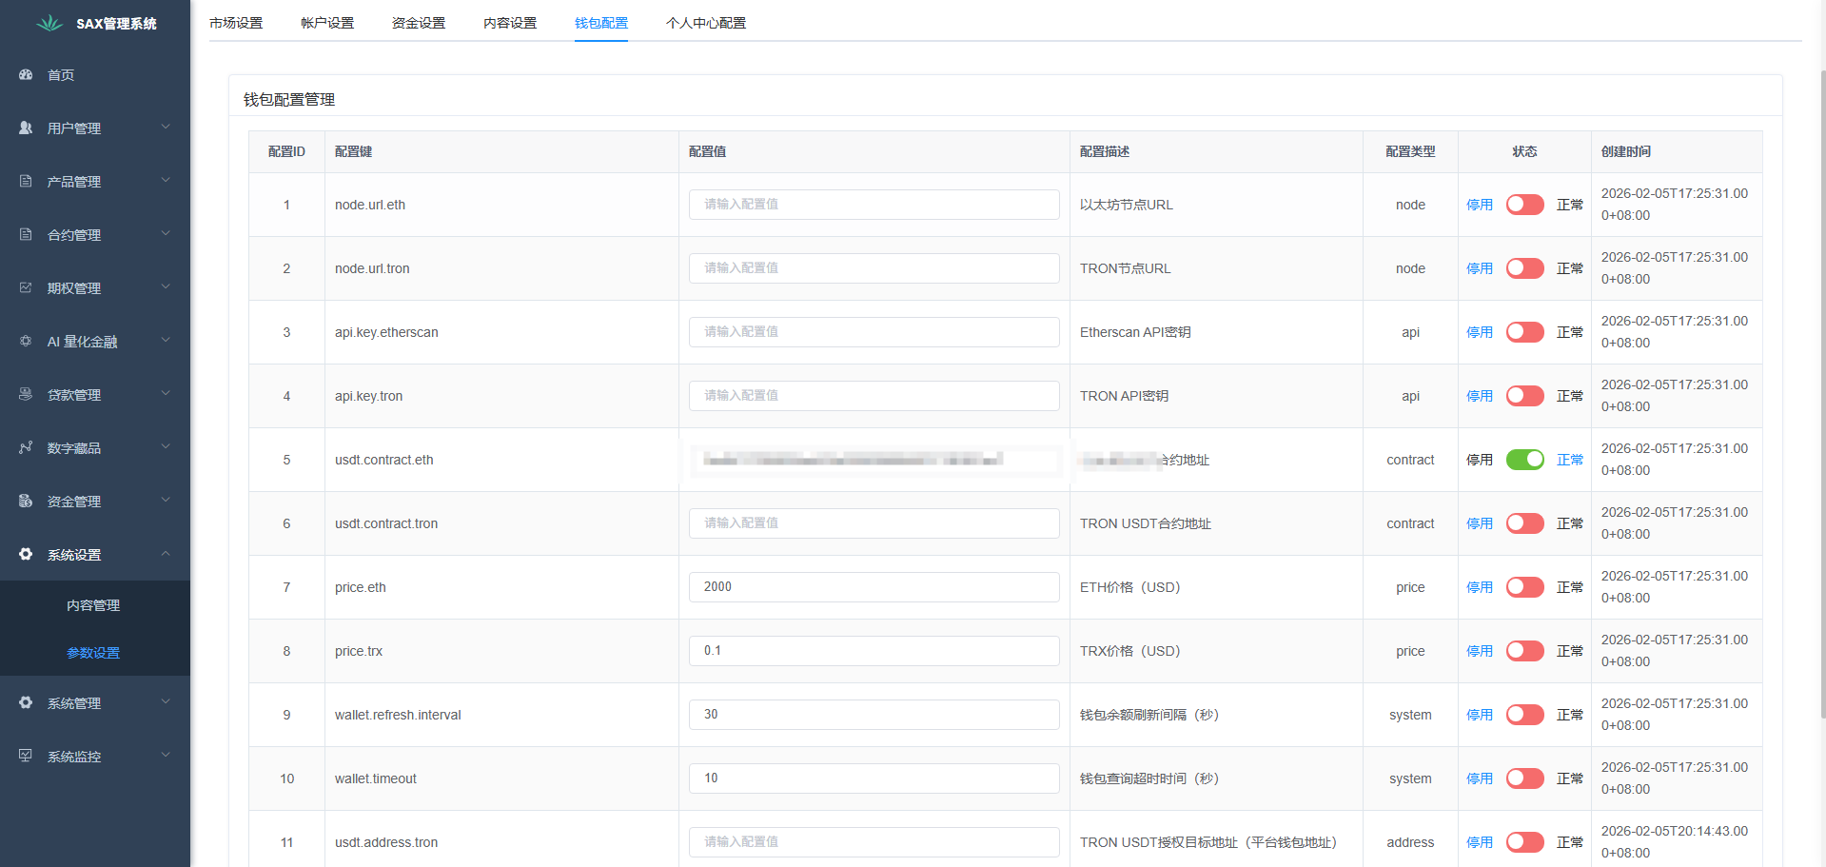Click the 产品管理 document icon
The image size is (1826, 867).
26,181
